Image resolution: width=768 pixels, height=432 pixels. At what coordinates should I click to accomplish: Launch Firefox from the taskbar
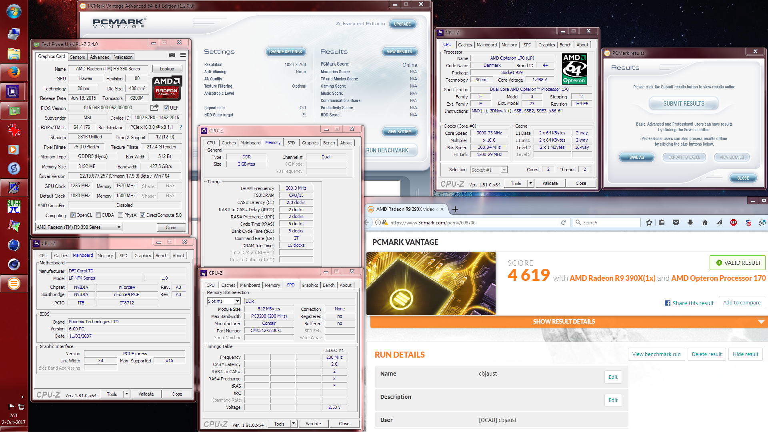[14, 72]
